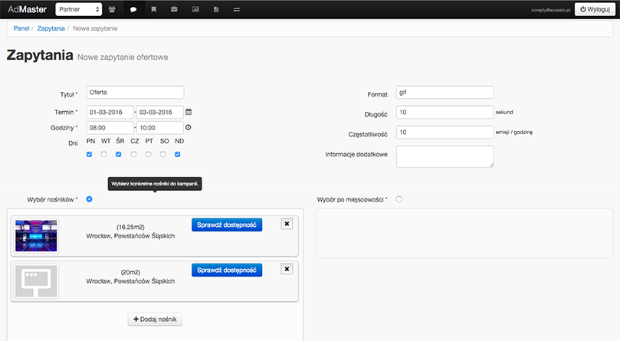
Task: Toggle the PN day checkbox
Action: click(x=90, y=154)
